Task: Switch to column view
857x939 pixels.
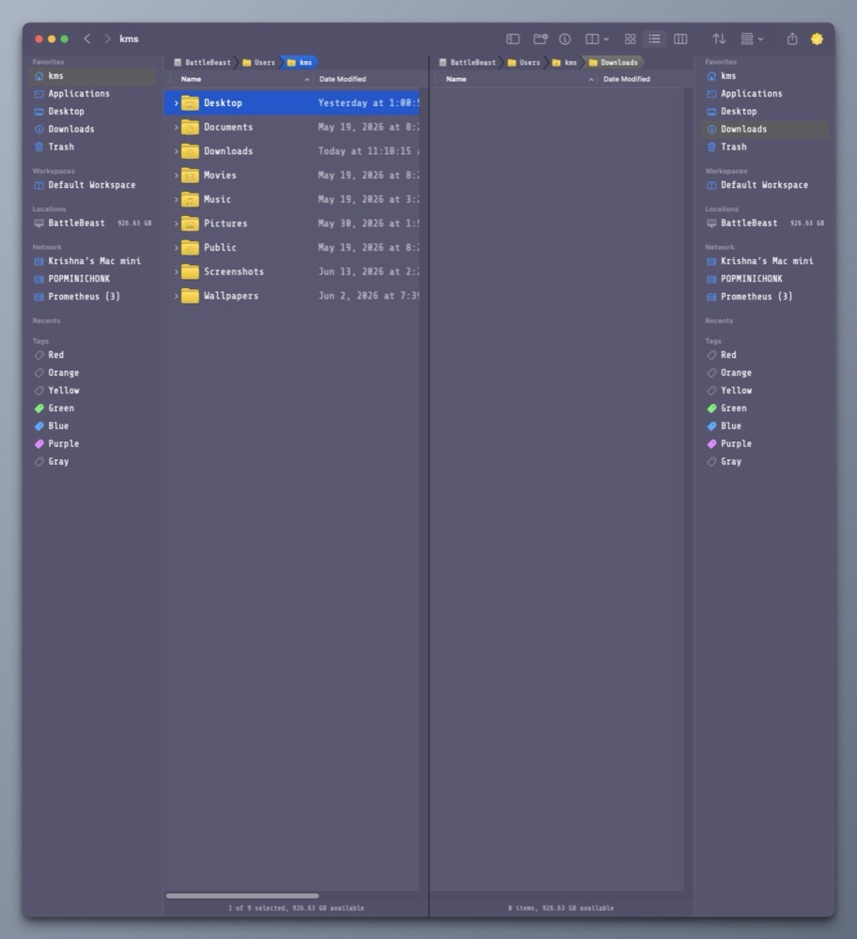Action: click(680, 38)
